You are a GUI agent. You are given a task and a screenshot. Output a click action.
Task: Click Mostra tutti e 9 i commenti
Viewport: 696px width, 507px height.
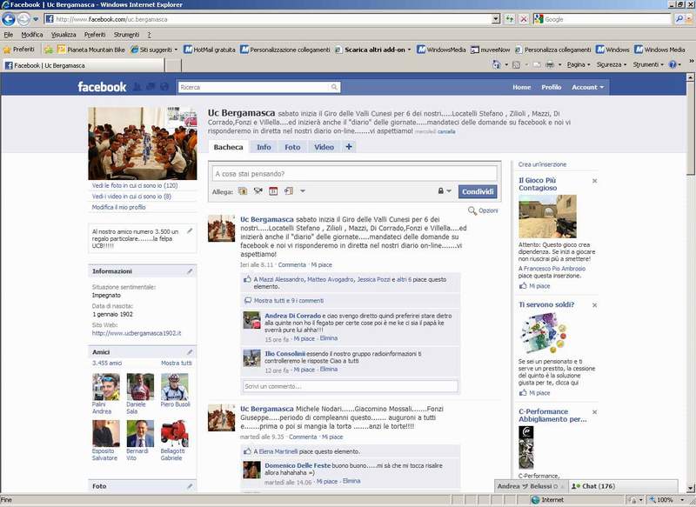click(289, 301)
